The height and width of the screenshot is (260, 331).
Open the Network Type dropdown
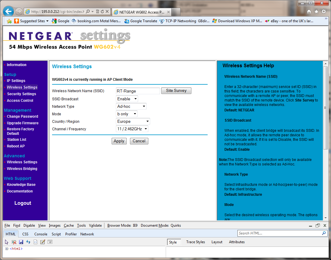pyautogui.click(x=131, y=106)
